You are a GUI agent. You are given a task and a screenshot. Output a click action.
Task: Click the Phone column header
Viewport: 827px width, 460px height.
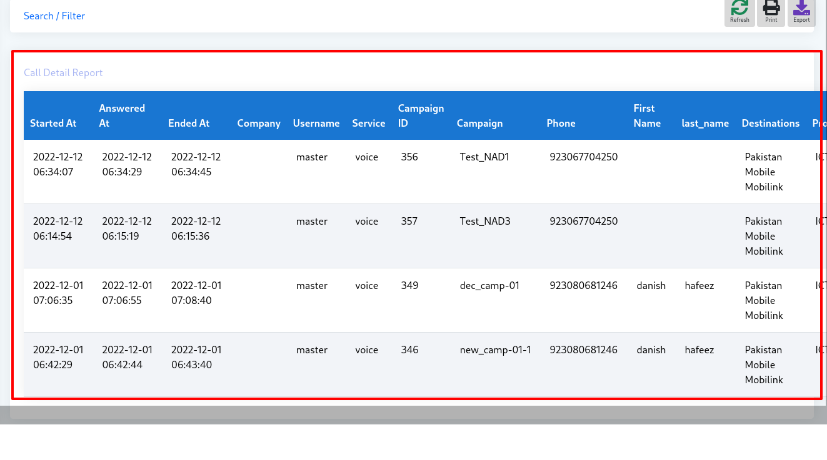pos(561,123)
